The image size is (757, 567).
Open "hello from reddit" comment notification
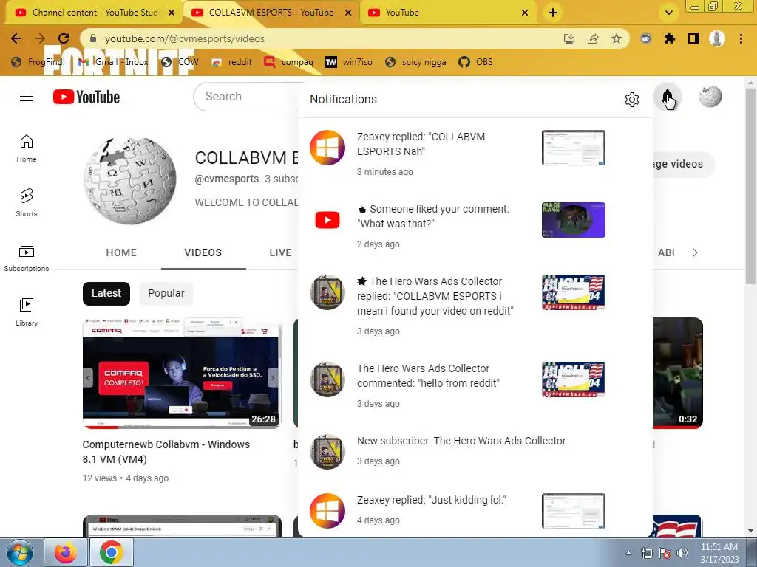pos(475,385)
